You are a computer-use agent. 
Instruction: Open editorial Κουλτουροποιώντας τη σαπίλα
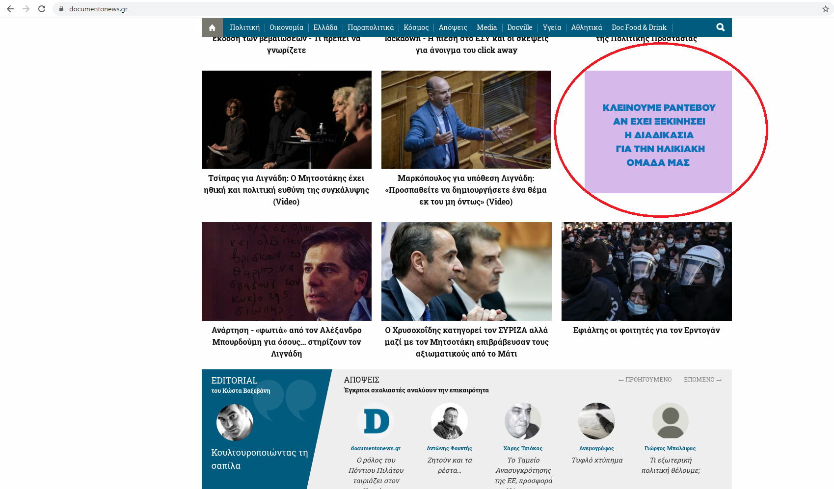[260, 459]
